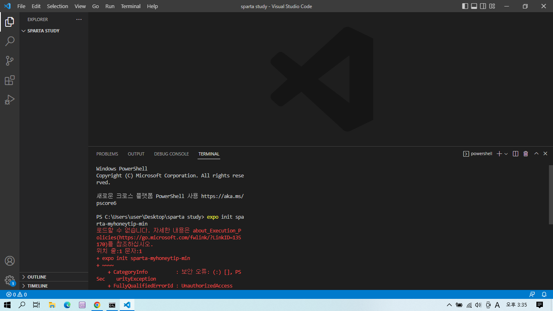Open the Search view in the activity bar
Screen dimensions: 553x311
coord(10,41)
